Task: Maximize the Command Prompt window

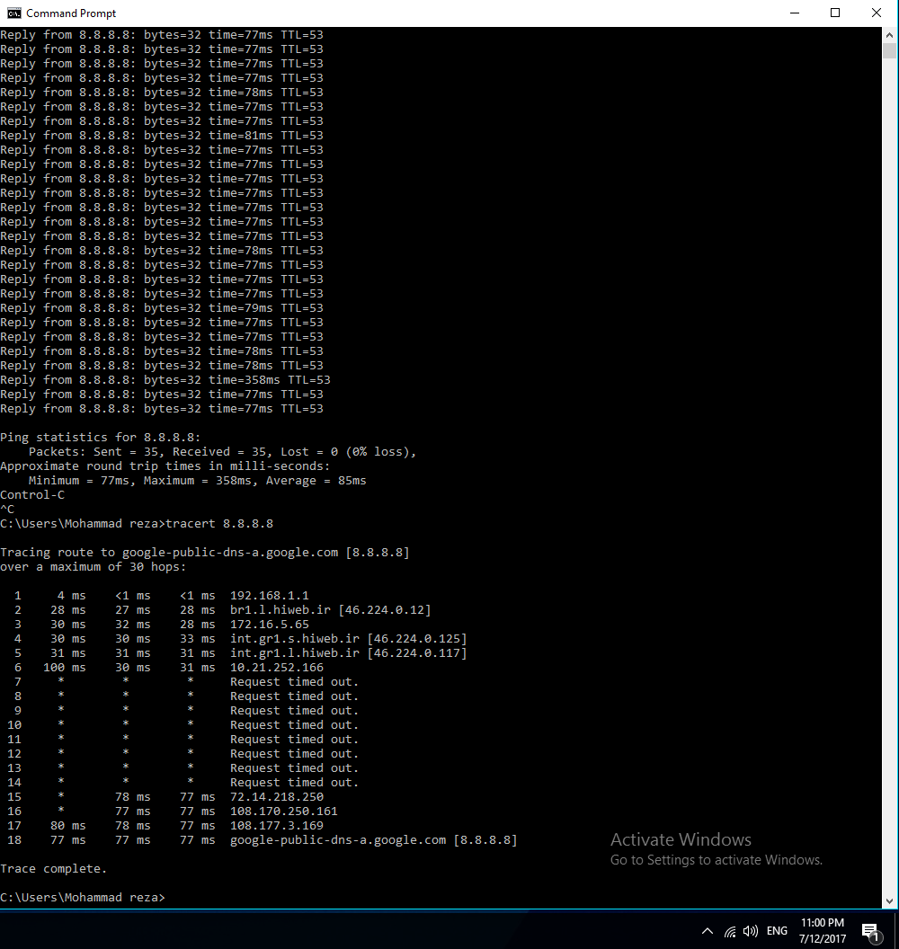Action: click(x=835, y=13)
